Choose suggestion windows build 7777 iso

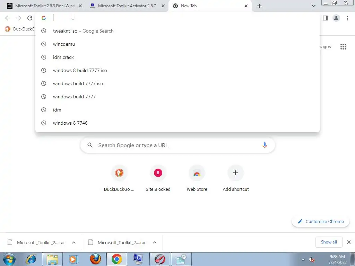pos(177,83)
